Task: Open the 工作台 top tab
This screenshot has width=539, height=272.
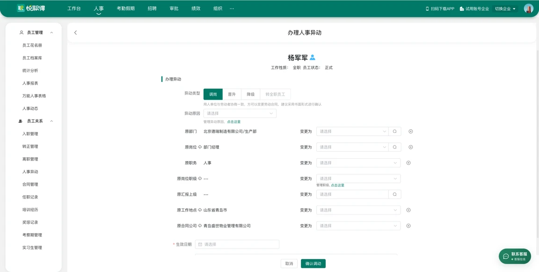Action: [x=74, y=8]
